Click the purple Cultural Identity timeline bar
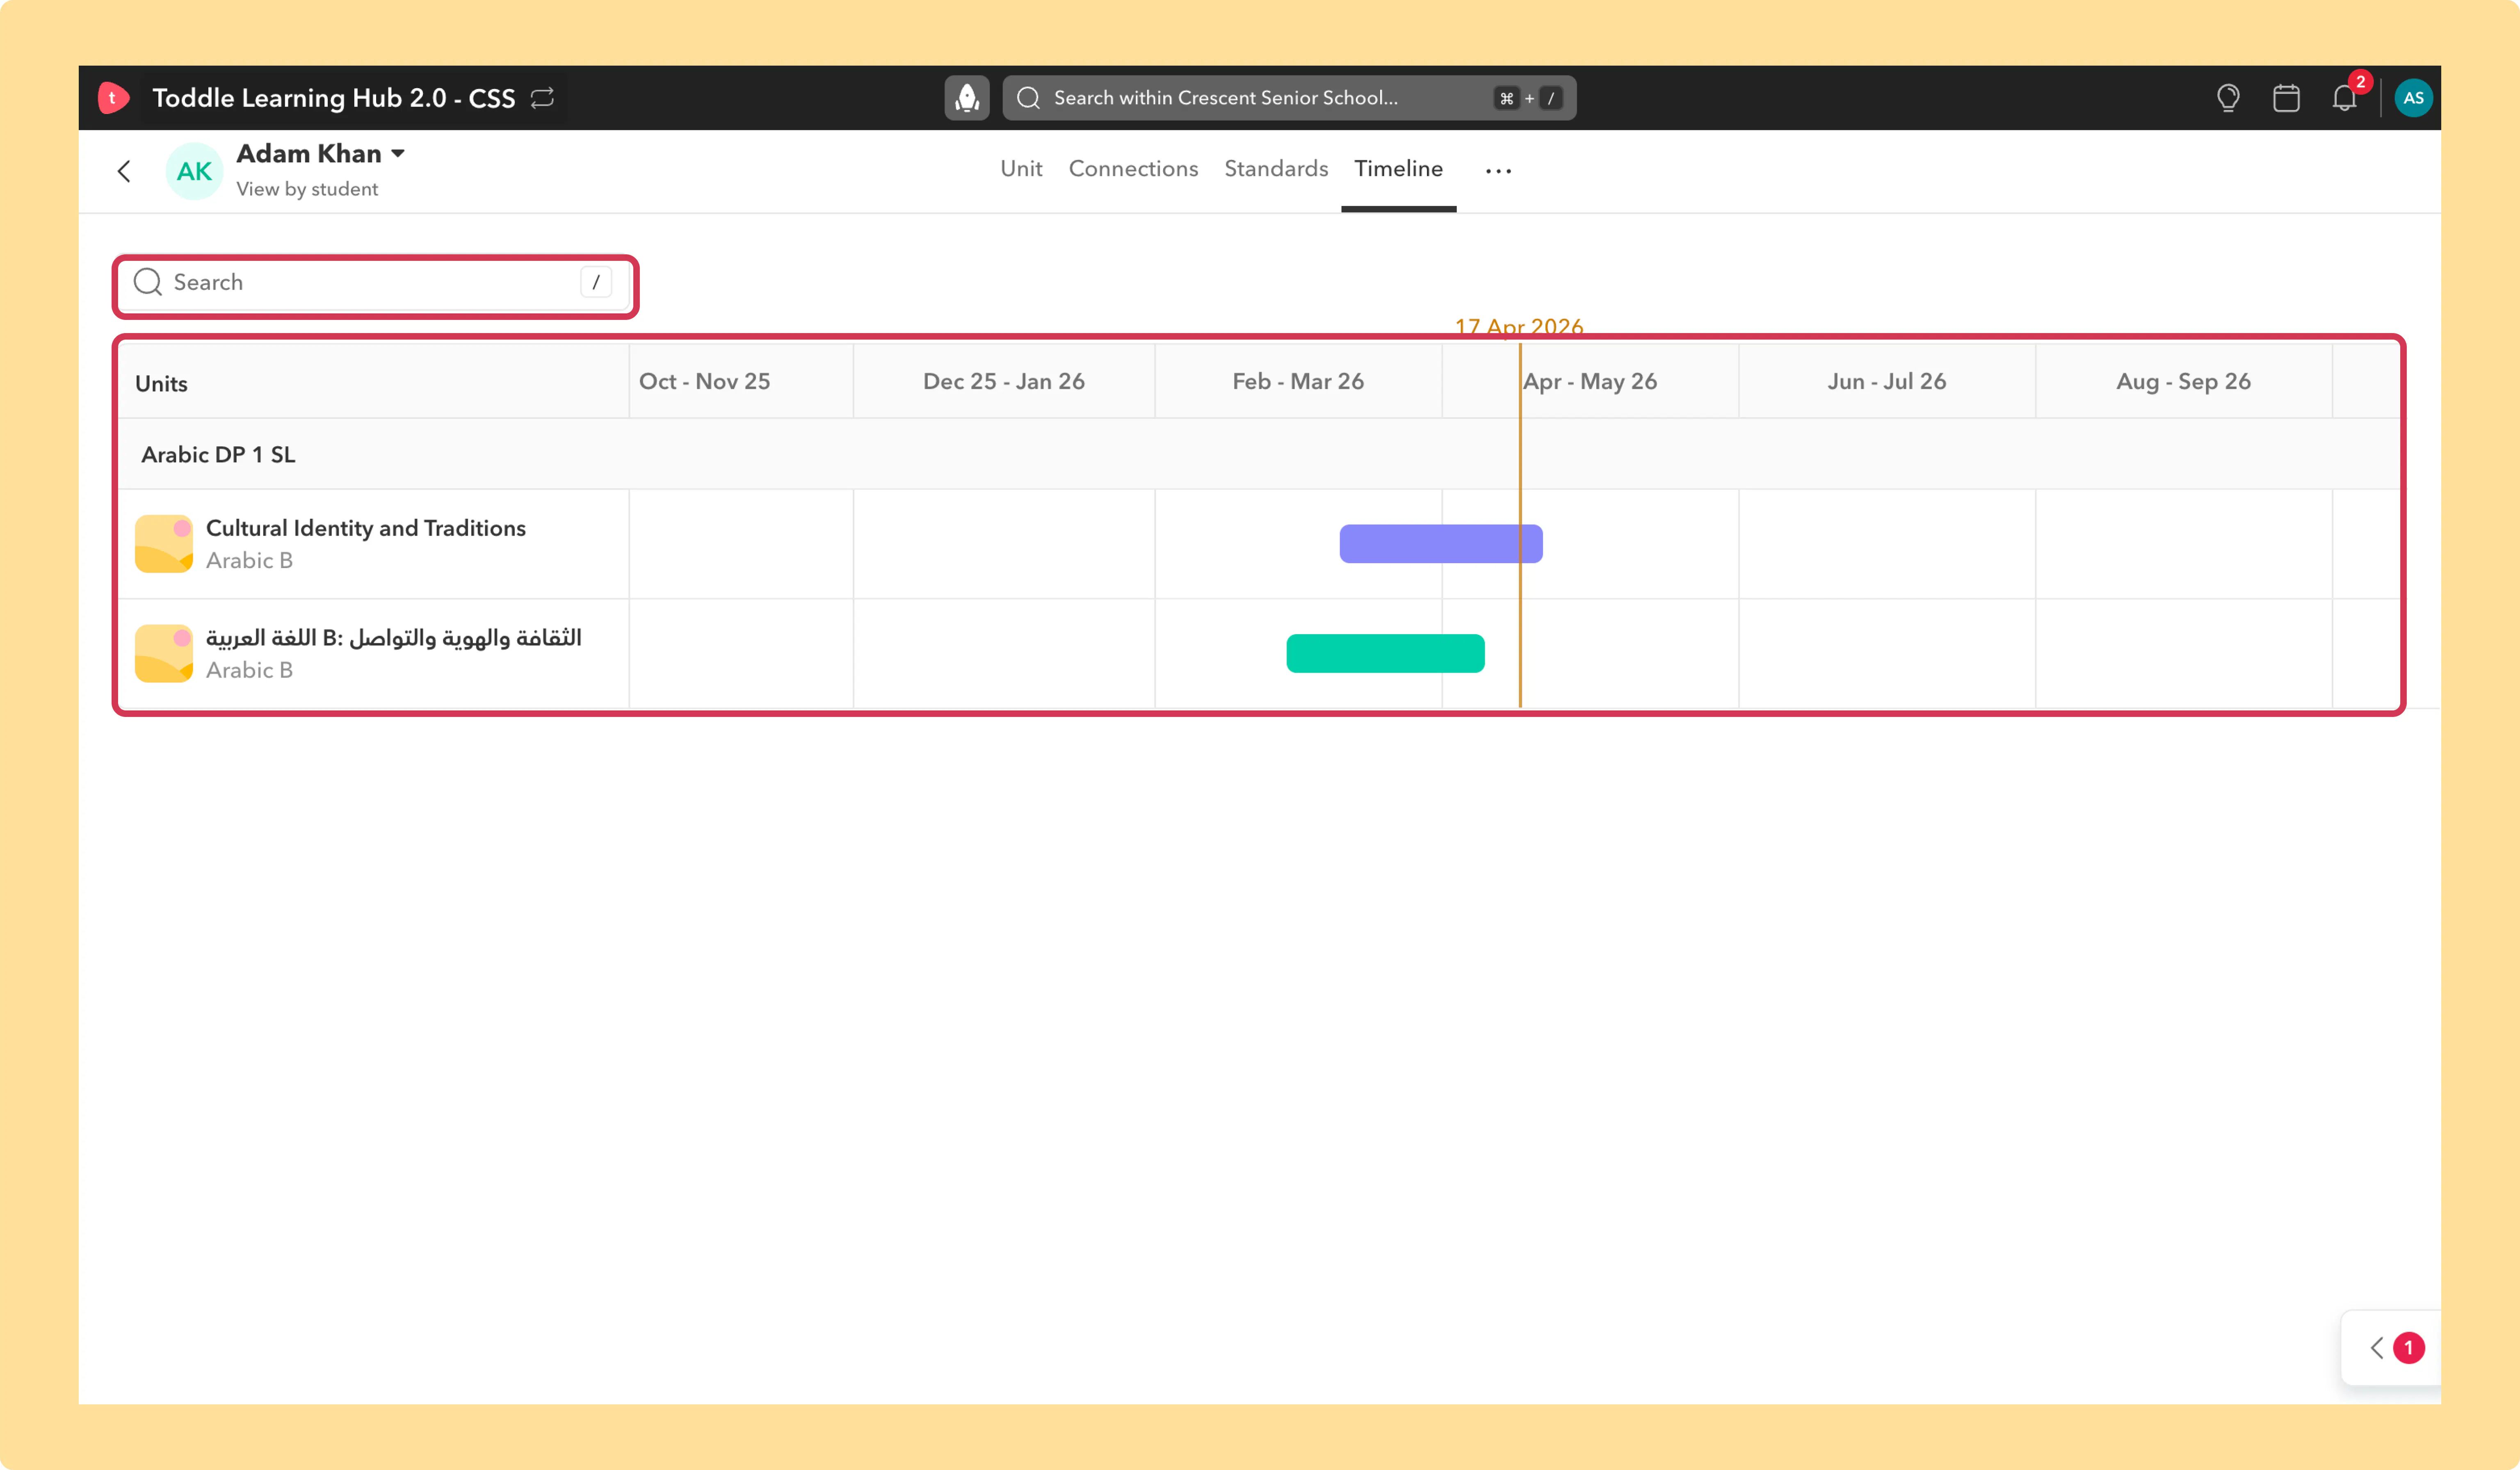This screenshot has height=1470, width=2520. click(x=1441, y=544)
